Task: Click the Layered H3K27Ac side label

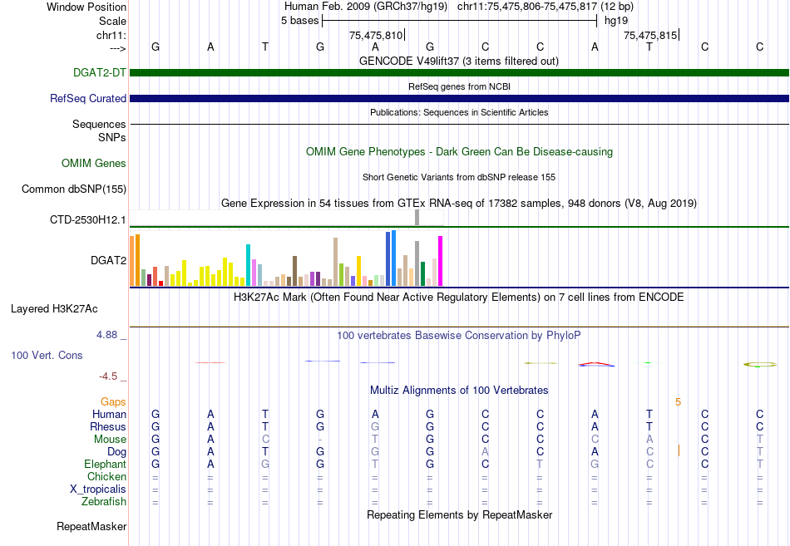Action: [54, 309]
